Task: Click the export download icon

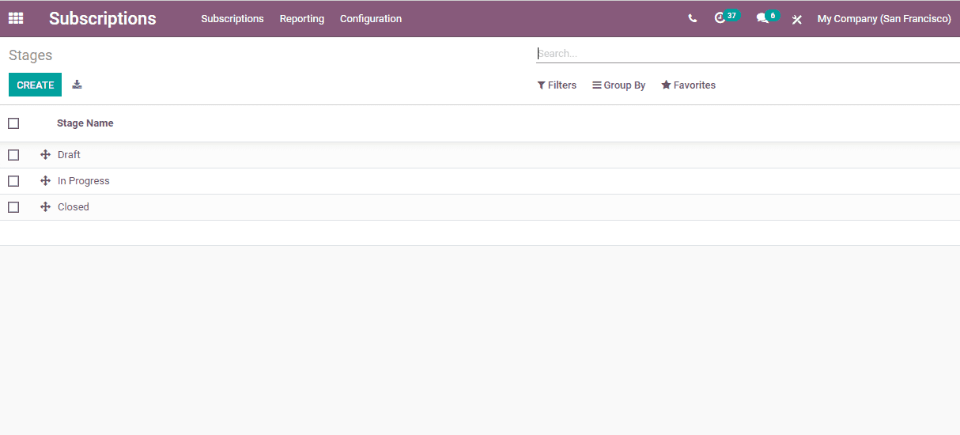Action: pos(77,85)
